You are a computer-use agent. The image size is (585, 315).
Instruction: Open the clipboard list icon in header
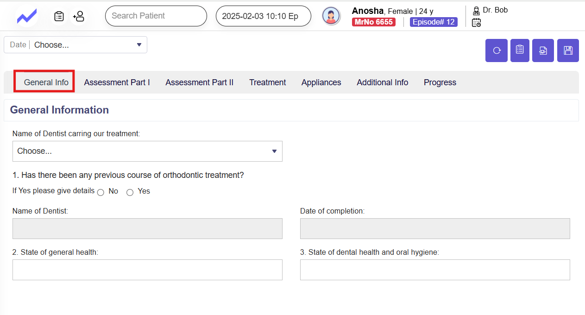[59, 17]
